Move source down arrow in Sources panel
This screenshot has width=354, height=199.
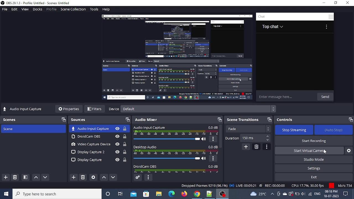pos(113,177)
